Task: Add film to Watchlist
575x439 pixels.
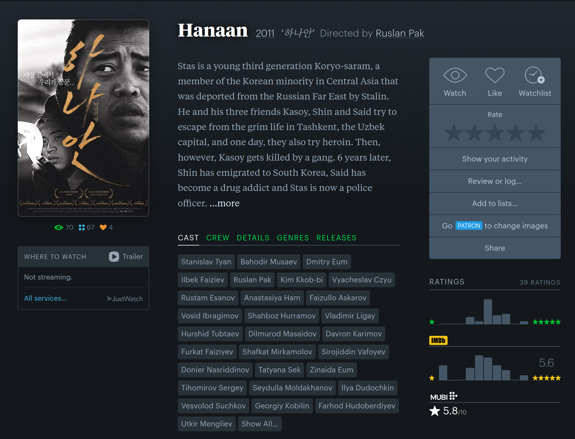Action: pos(535,75)
